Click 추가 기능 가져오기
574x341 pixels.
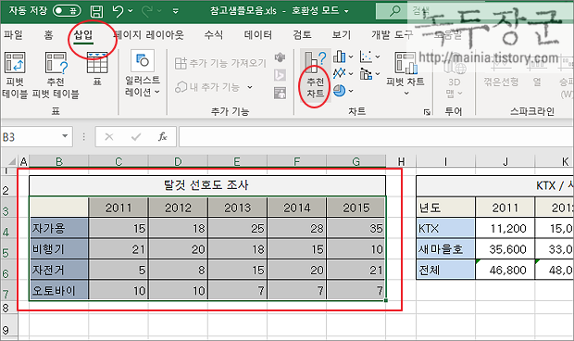tap(220, 63)
